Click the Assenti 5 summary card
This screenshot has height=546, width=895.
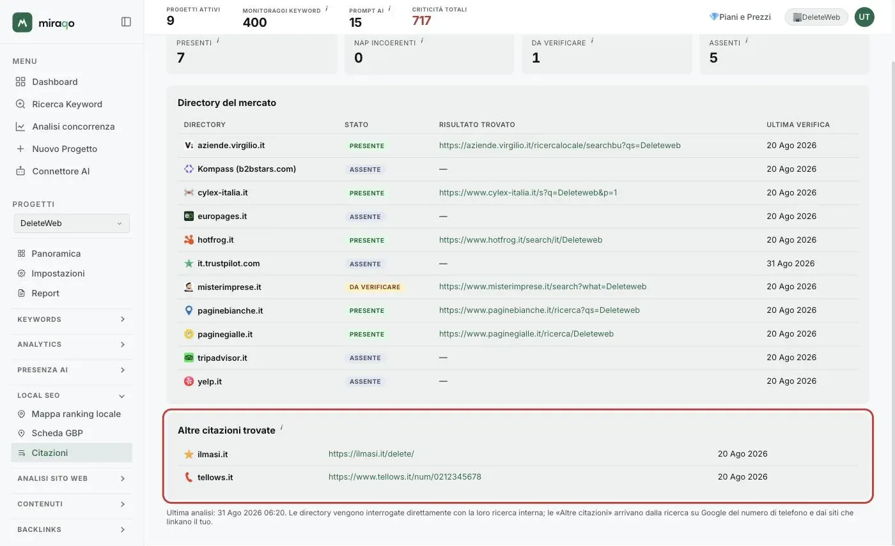pos(784,54)
